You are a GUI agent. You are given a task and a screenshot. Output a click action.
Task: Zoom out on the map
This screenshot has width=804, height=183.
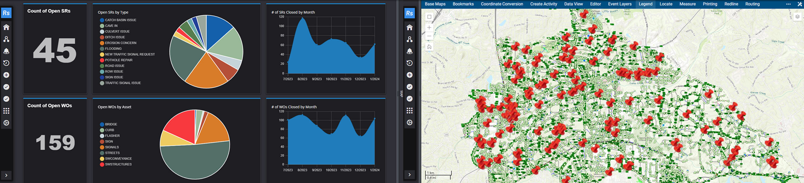(429, 36)
